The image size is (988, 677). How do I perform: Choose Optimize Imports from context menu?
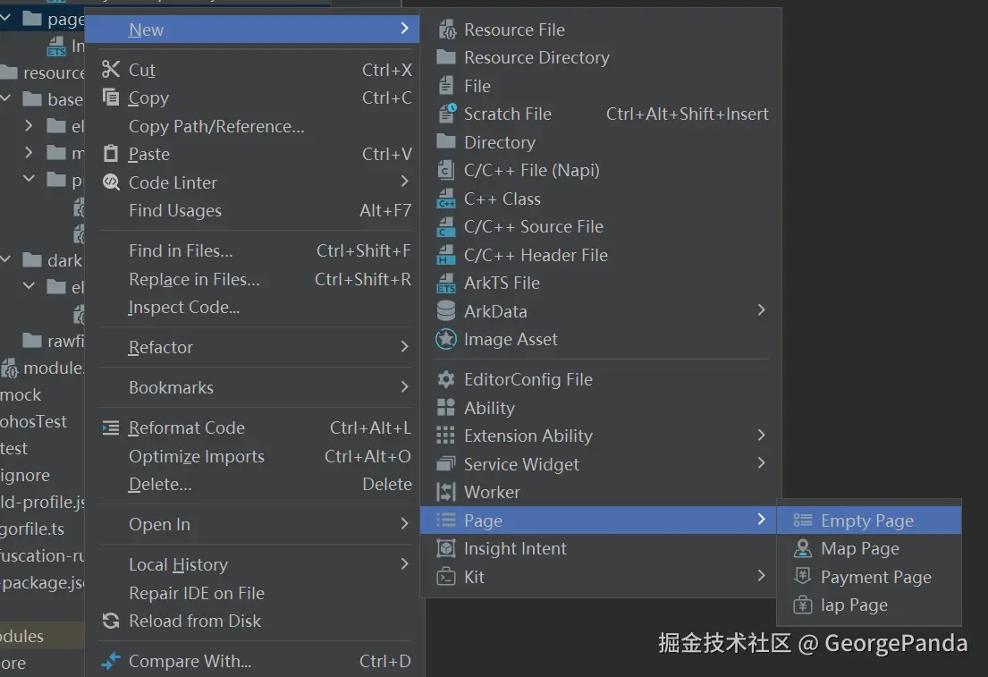coord(196,457)
